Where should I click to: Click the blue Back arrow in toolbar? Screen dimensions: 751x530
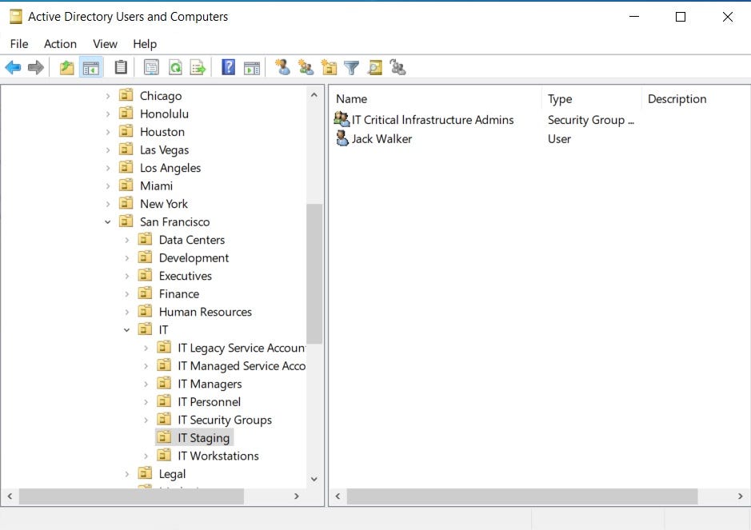13,67
